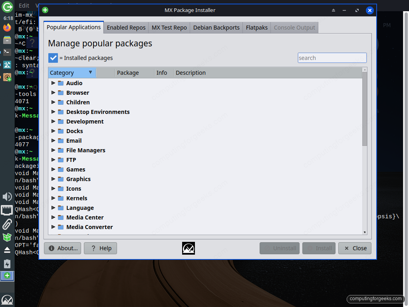Click the volume speaker icon in panel
Viewport: 409px width, 307px height.
(x=7, y=197)
